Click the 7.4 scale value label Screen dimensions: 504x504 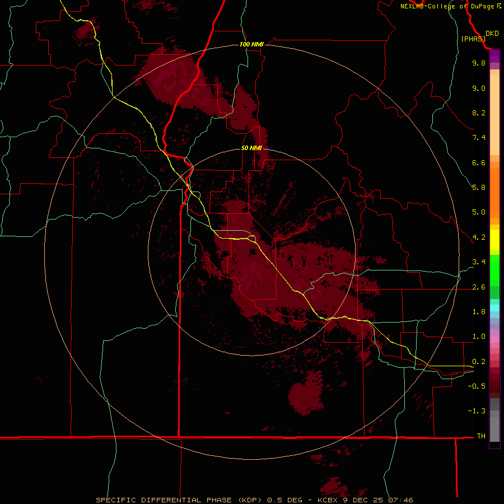click(x=479, y=138)
